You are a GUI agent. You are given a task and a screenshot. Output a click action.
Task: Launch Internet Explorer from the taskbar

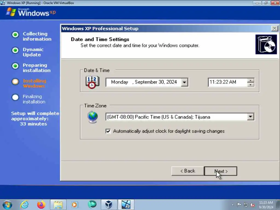pos(24,205)
